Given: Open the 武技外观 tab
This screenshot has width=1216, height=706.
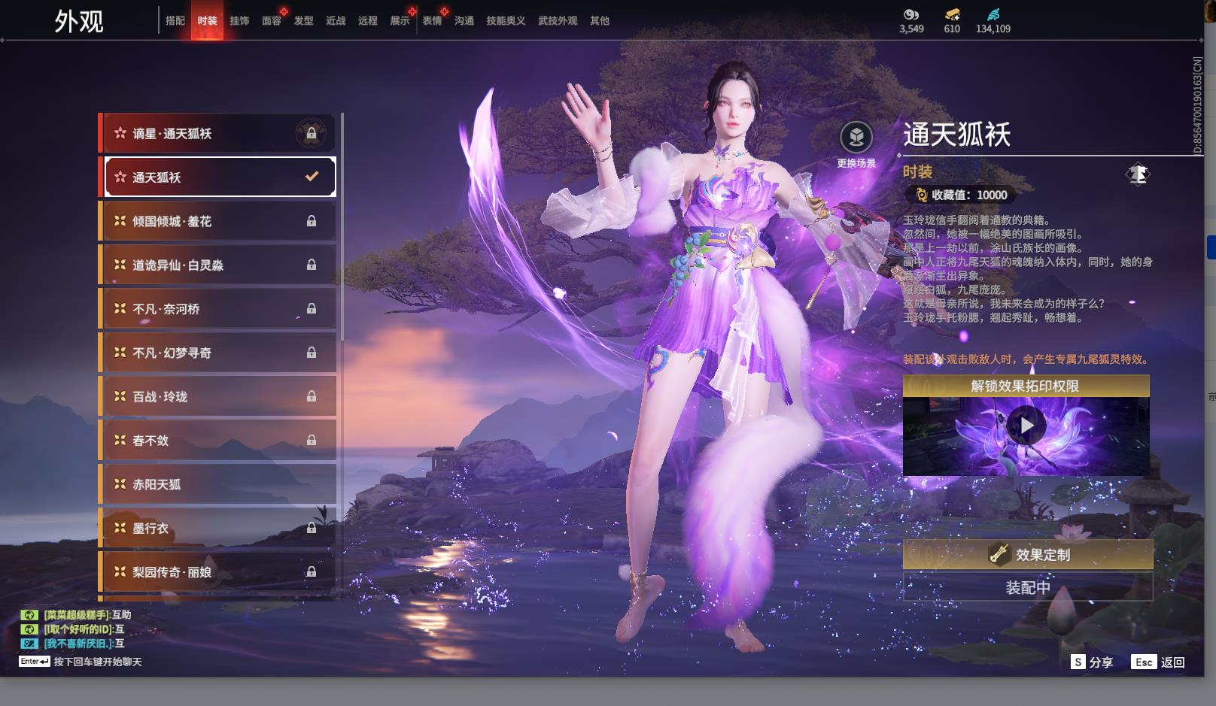Looking at the screenshot, I should tap(558, 21).
